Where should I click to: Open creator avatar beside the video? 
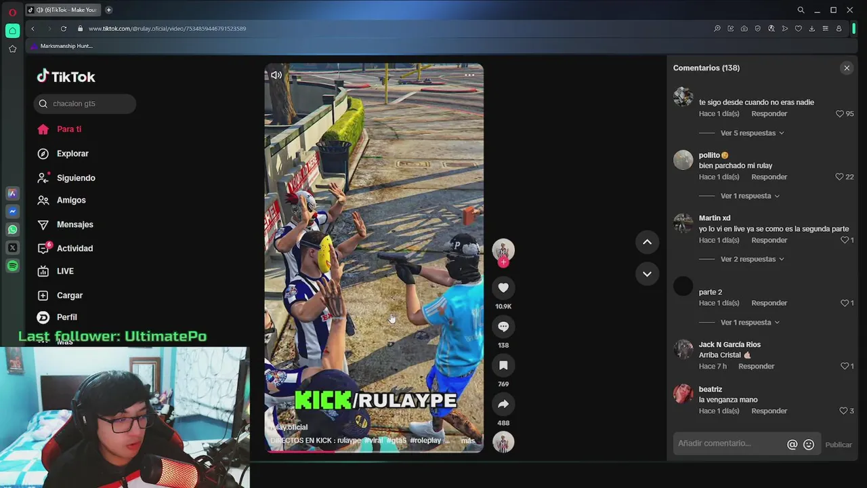[x=503, y=249]
